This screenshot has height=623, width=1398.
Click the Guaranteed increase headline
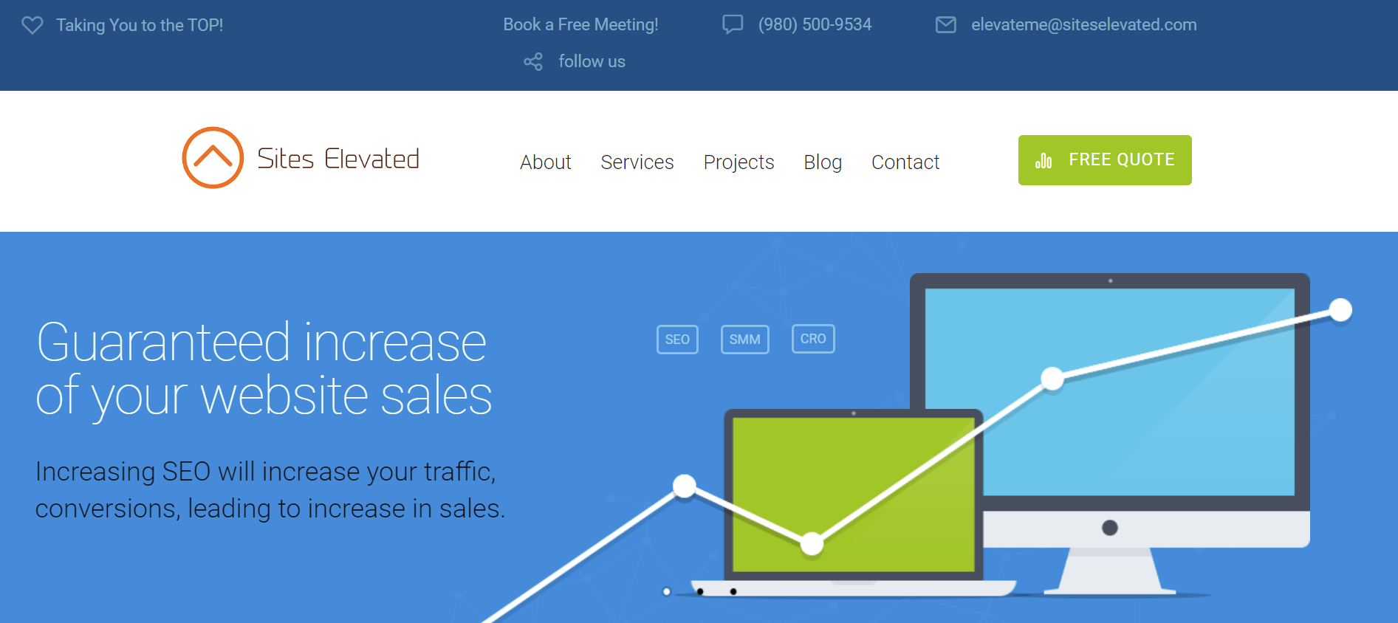click(264, 369)
